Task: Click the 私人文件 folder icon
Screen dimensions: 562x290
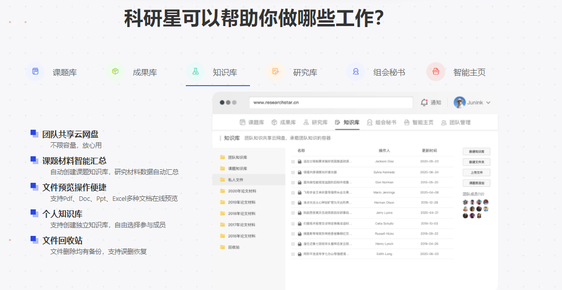Action: point(222,180)
